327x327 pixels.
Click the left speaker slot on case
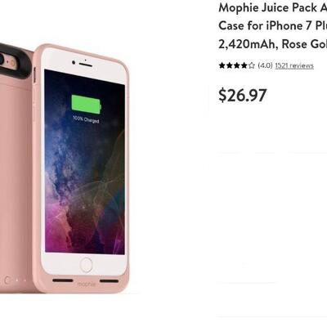(63, 280)
